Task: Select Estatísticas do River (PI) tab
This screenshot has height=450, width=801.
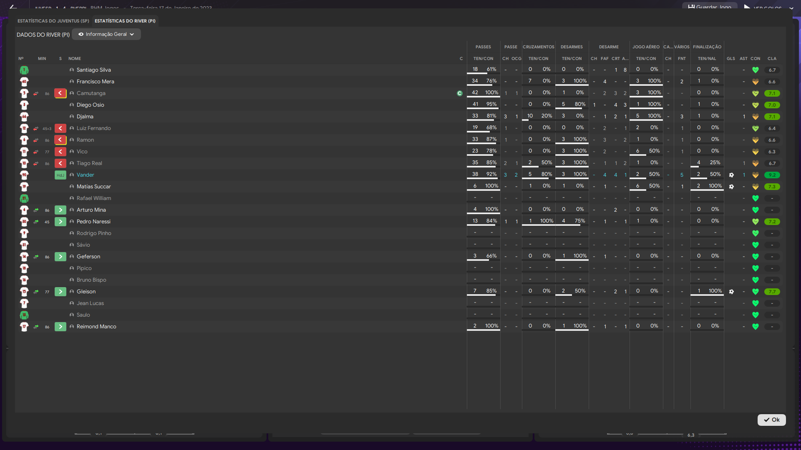Action: click(125, 21)
